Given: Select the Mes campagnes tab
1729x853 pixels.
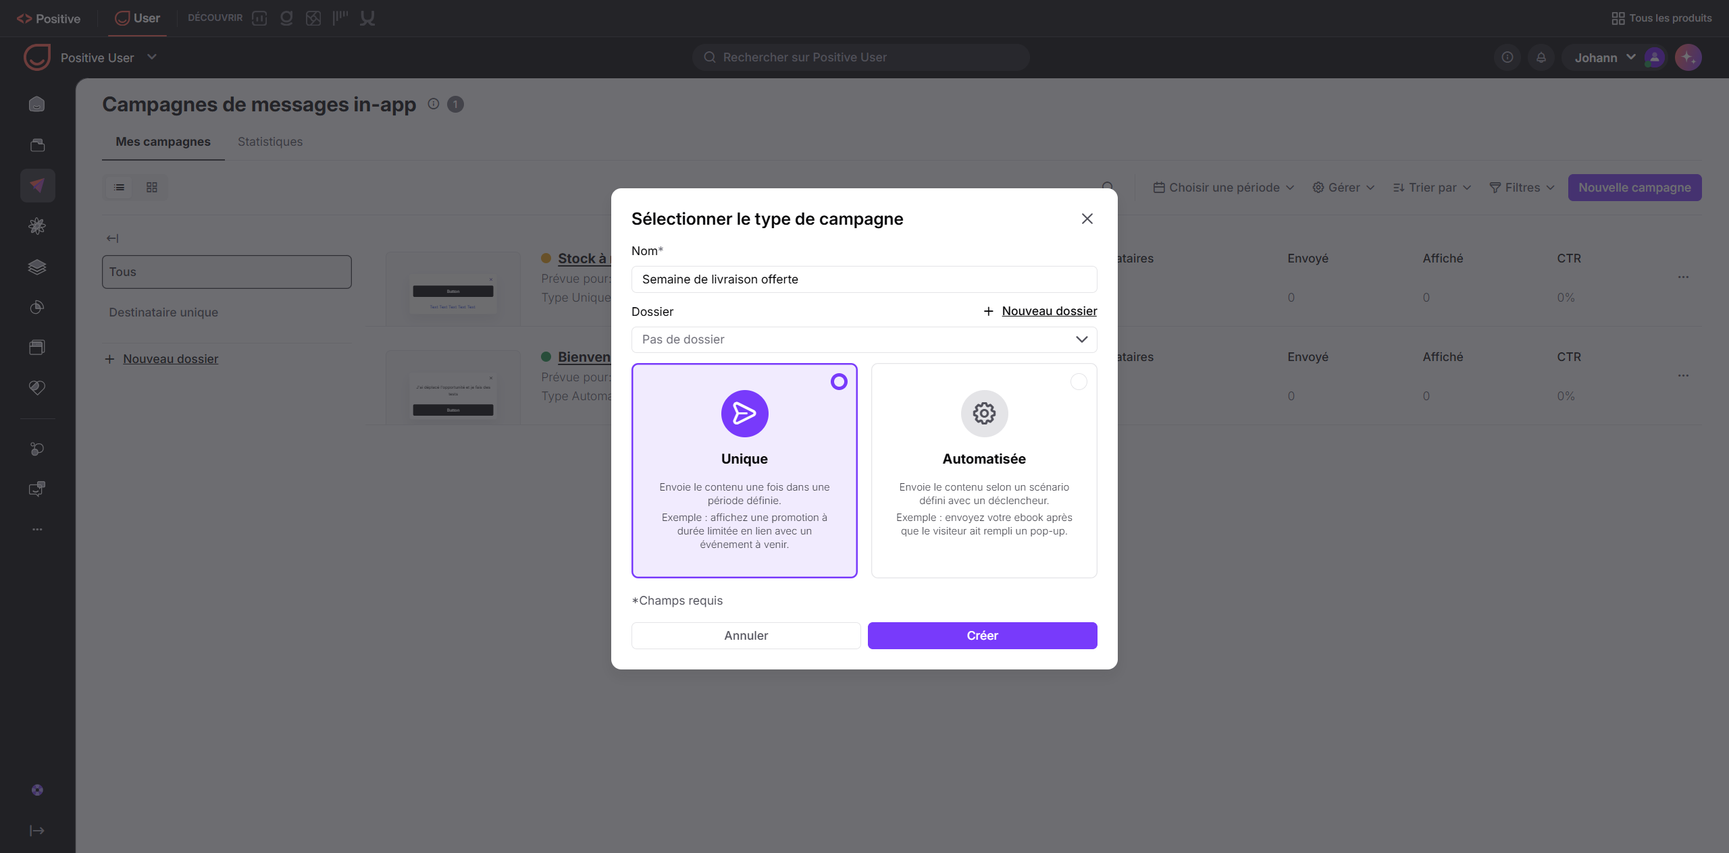Looking at the screenshot, I should click(163, 142).
